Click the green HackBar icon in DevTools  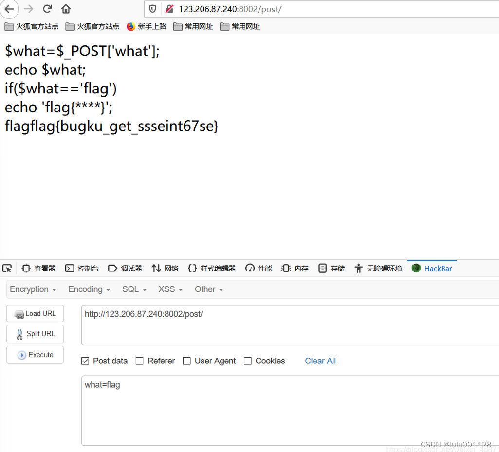point(416,268)
